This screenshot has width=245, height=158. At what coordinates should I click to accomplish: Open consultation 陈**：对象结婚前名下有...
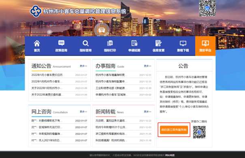47,121
